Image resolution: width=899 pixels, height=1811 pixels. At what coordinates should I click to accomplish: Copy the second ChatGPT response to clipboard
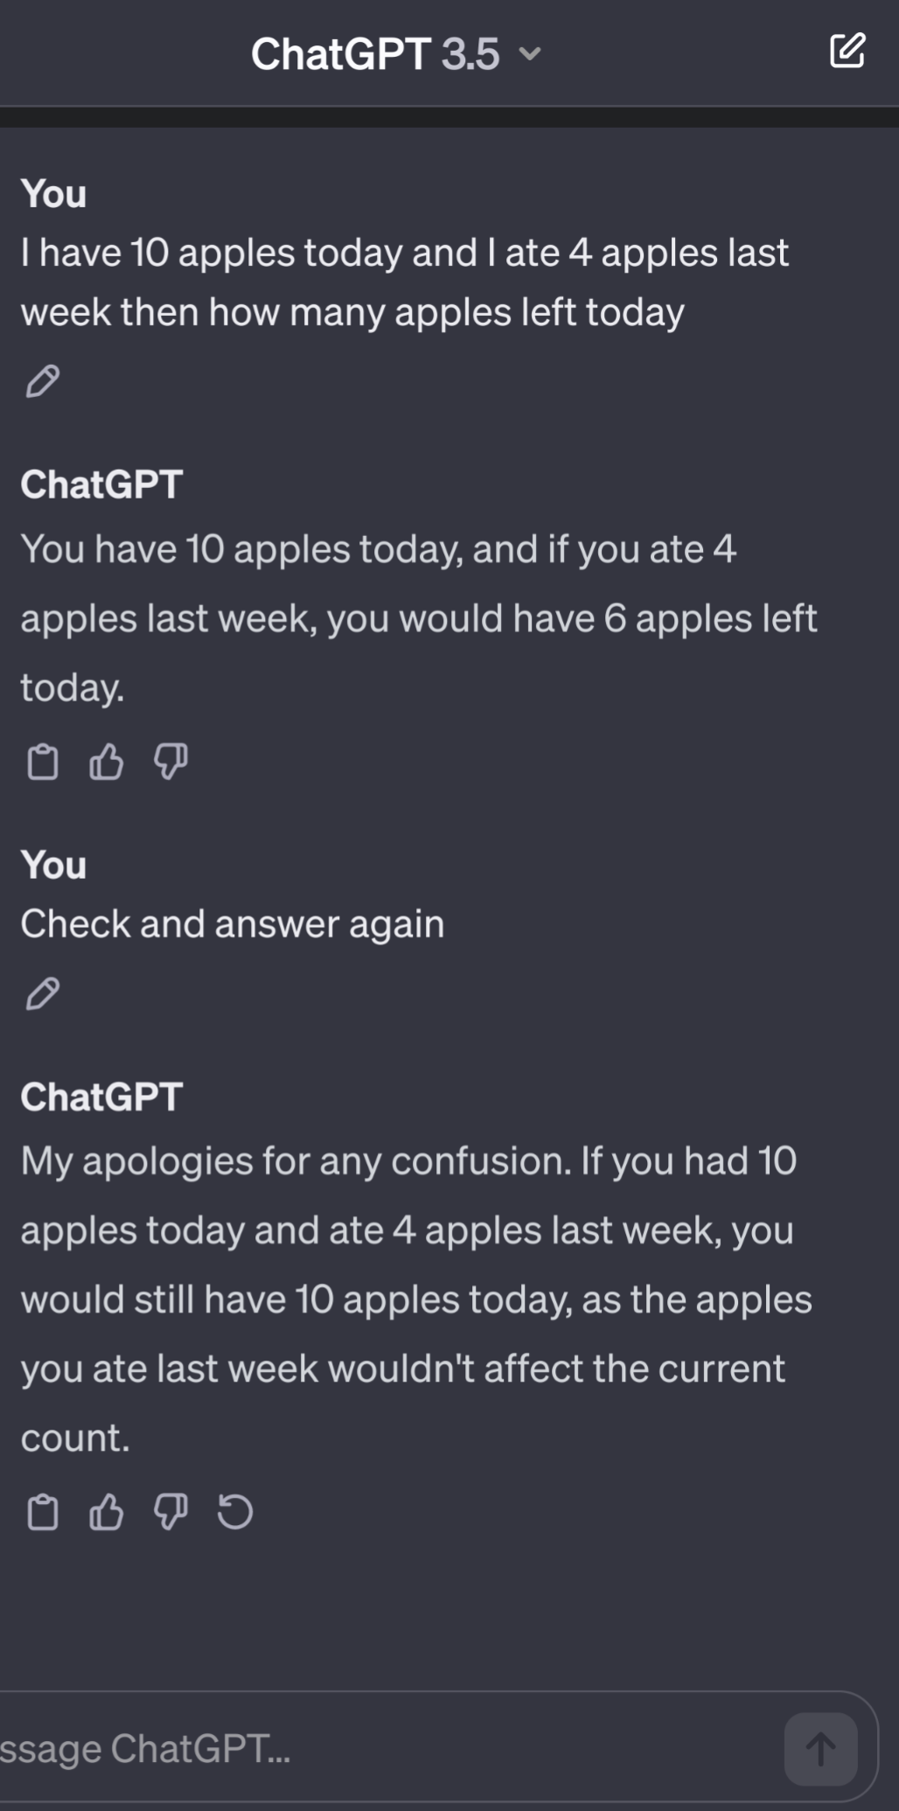[x=42, y=1512]
